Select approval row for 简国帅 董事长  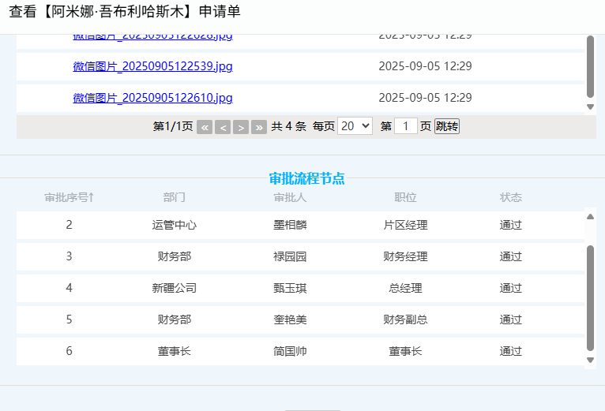tap(290, 351)
